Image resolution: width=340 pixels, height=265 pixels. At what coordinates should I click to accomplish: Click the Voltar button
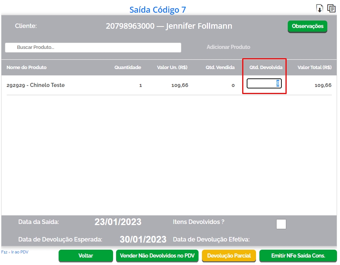[x=85, y=256]
